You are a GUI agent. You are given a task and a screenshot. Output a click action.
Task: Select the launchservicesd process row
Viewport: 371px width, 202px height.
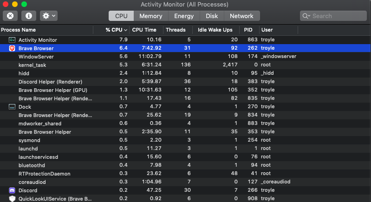[x=185, y=157]
